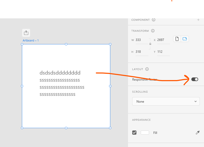Click the left-middle artboard resize handle
204x147 pixels.
pyautogui.click(x=22, y=86)
